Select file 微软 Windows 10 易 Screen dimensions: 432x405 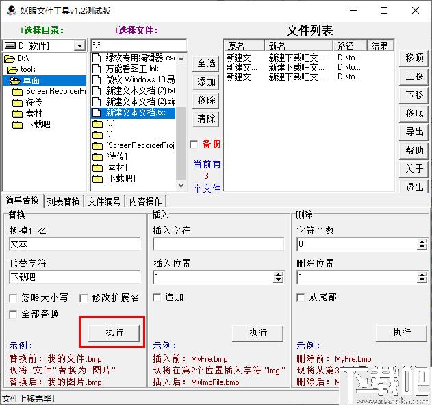[134, 79]
